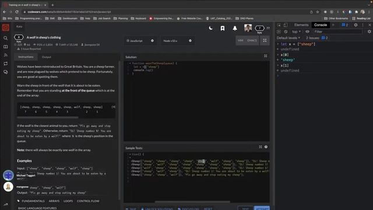
Task: Show more DevTools tabs chevron
Action: pyautogui.click(x=333, y=24)
